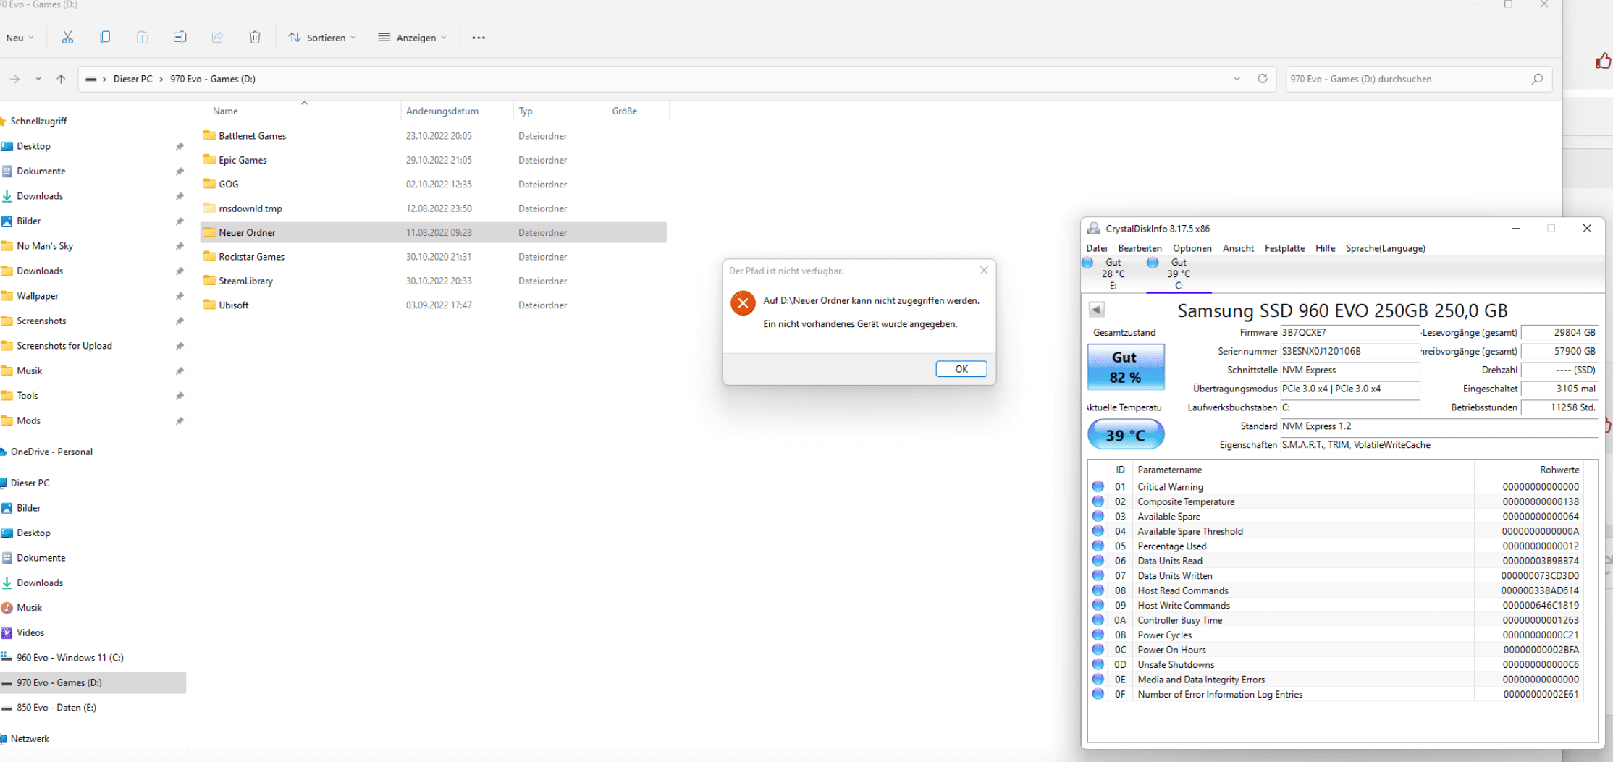Select the msdownld.tmp folder row

pyautogui.click(x=433, y=208)
